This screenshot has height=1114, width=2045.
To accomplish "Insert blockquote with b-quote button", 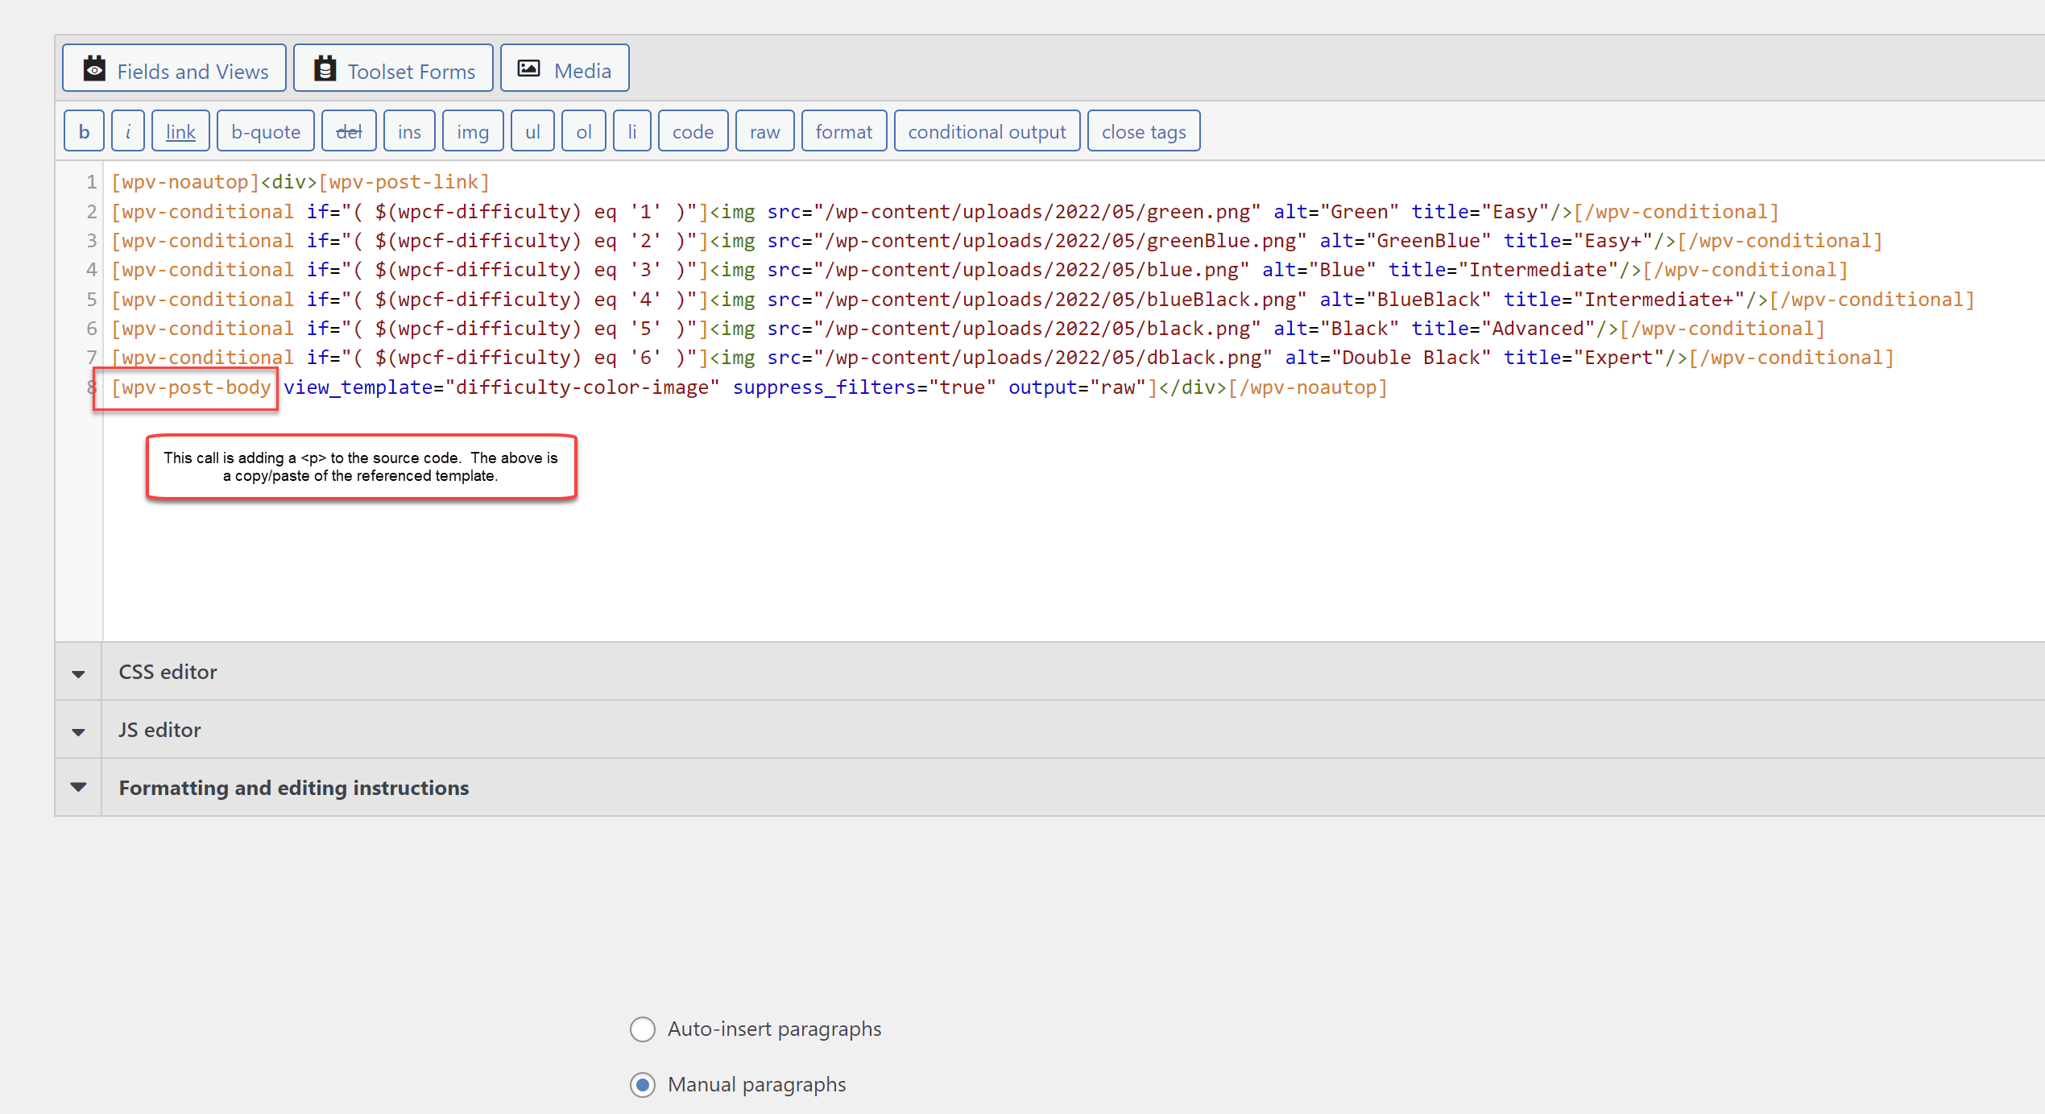I will pyautogui.click(x=266, y=131).
